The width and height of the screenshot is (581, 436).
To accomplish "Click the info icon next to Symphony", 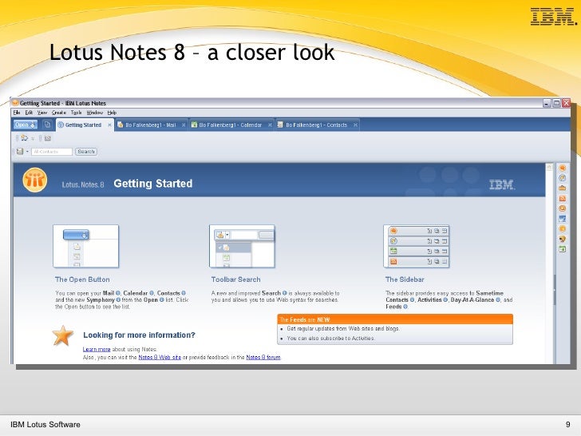I will [x=118, y=299].
